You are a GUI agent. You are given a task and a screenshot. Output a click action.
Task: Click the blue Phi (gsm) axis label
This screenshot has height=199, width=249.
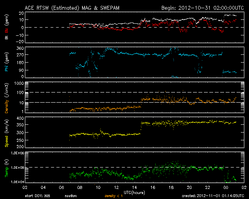tap(7, 63)
